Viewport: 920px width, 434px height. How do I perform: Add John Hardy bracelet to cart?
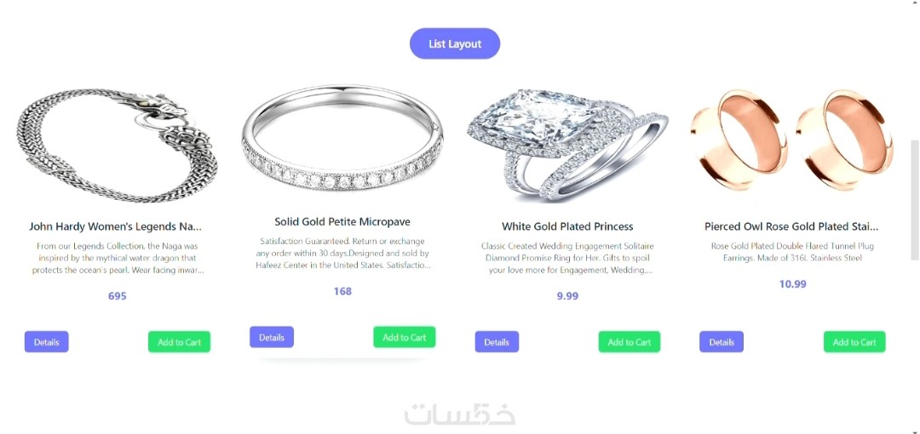coord(179,342)
